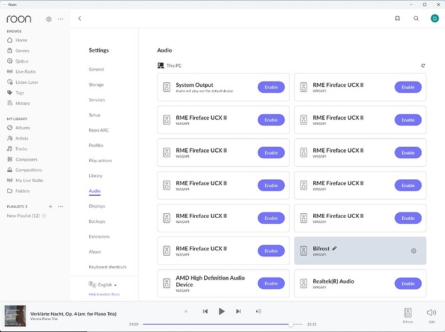This screenshot has width=445, height=332.
Task: Edit the Bifrost name with the pencil
Action: pos(335,248)
